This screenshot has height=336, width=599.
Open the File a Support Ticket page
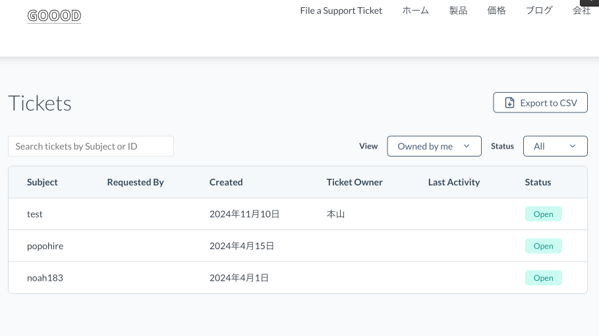(341, 11)
